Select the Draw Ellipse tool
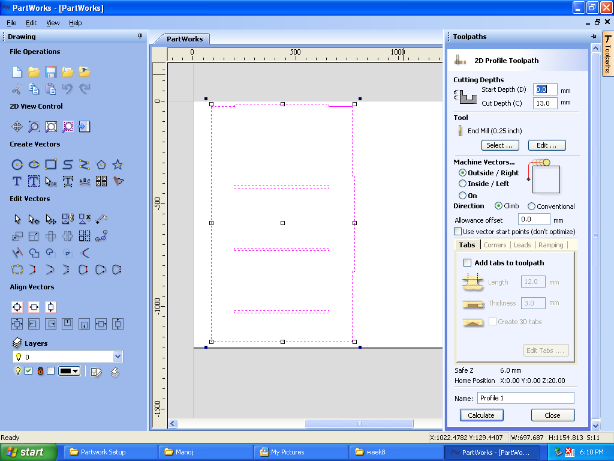 pyautogui.click(x=34, y=164)
